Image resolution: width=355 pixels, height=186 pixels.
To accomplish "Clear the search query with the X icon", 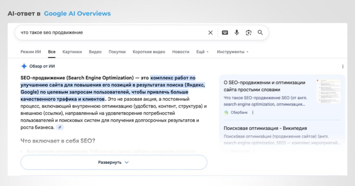I will point(210,33).
